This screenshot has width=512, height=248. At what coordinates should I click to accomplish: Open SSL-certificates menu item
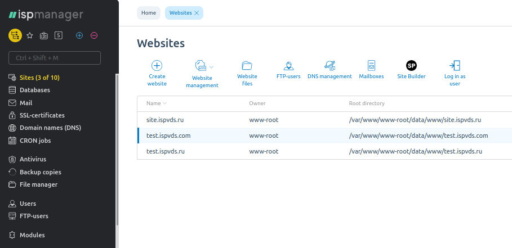point(42,115)
